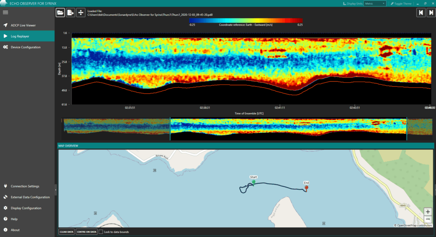This screenshot has width=436, height=237.
Task: Open ADCP Live Viewer from the sidebar
Action: click(27, 25)
